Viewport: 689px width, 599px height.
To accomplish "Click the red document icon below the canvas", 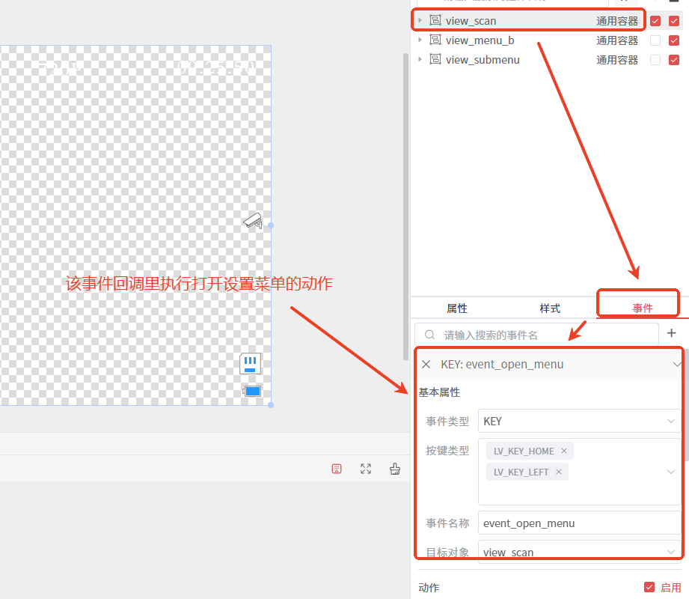I will [x=337, y=469].
